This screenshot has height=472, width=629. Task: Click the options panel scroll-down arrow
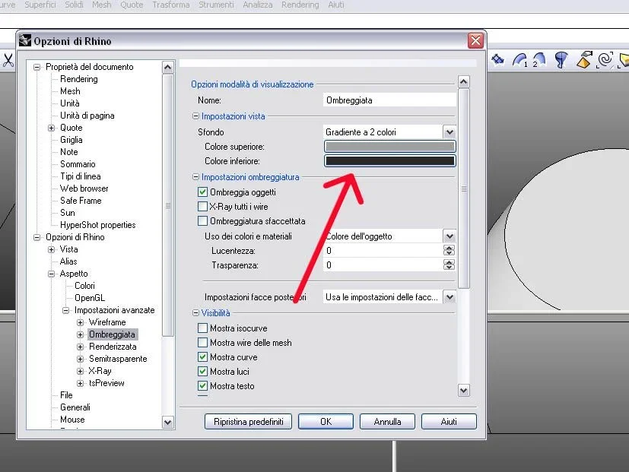(463, 390)
